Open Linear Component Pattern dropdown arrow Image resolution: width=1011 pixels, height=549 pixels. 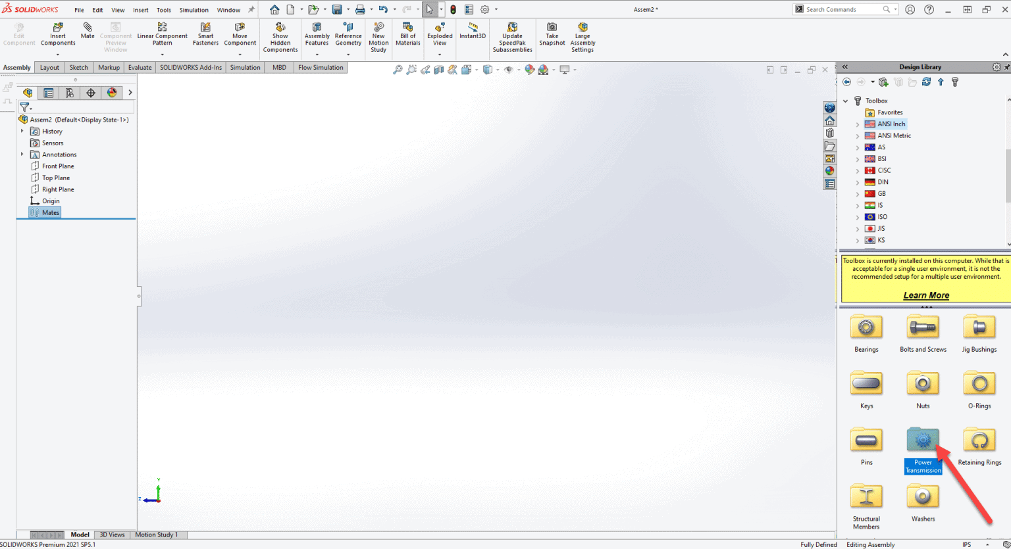click(x=162, y=54)
